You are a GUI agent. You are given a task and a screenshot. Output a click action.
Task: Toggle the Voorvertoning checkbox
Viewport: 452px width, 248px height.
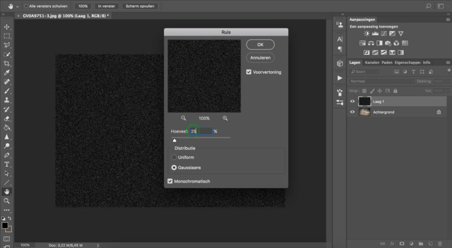[249, 72]
